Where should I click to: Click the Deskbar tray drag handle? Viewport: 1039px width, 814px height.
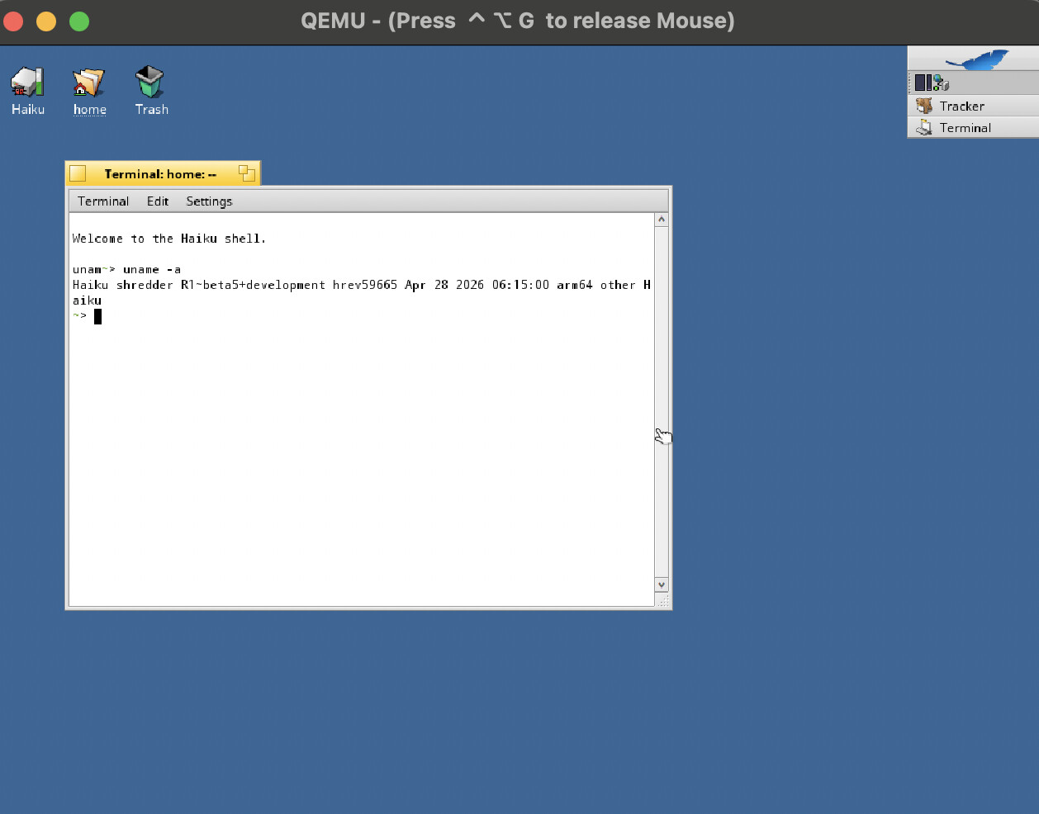click(x=910, y=83)
